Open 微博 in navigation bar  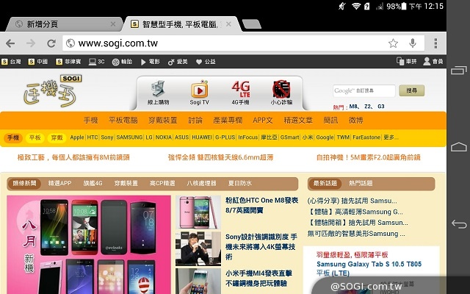[355, 121]
